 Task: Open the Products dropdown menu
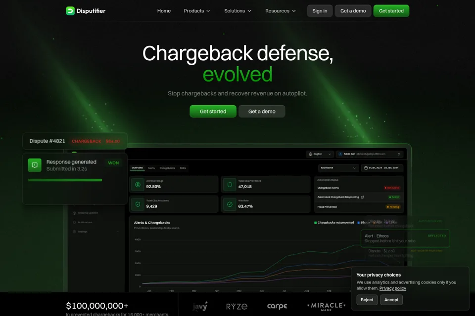(197, 11)
